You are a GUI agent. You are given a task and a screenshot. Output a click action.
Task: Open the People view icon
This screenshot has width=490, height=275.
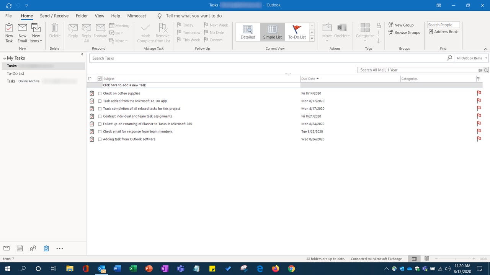(x=33, y=248)
